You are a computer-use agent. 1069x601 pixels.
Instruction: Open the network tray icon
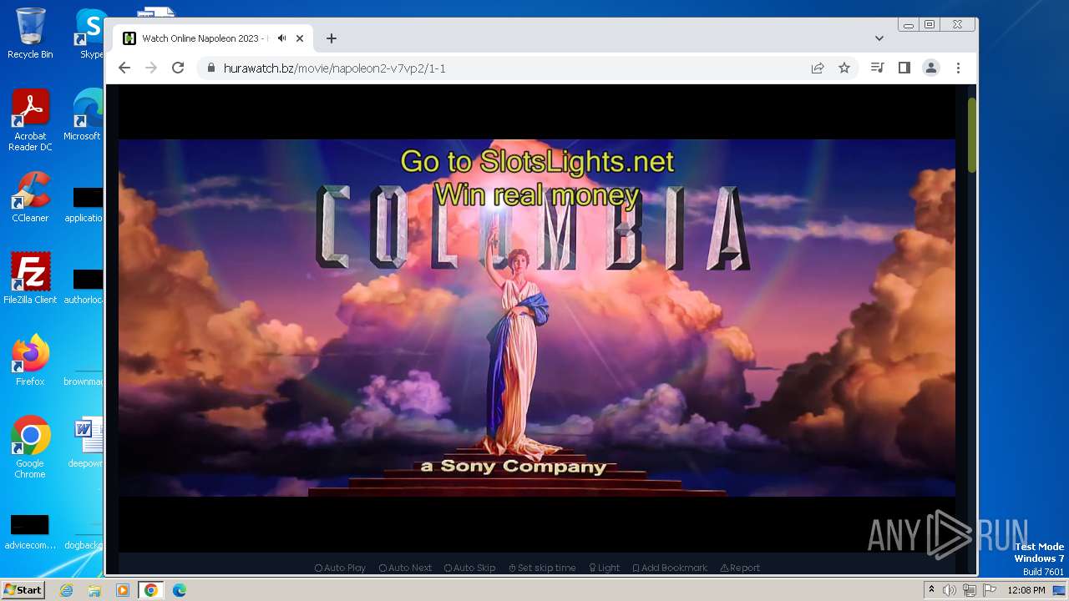point(969,590)
